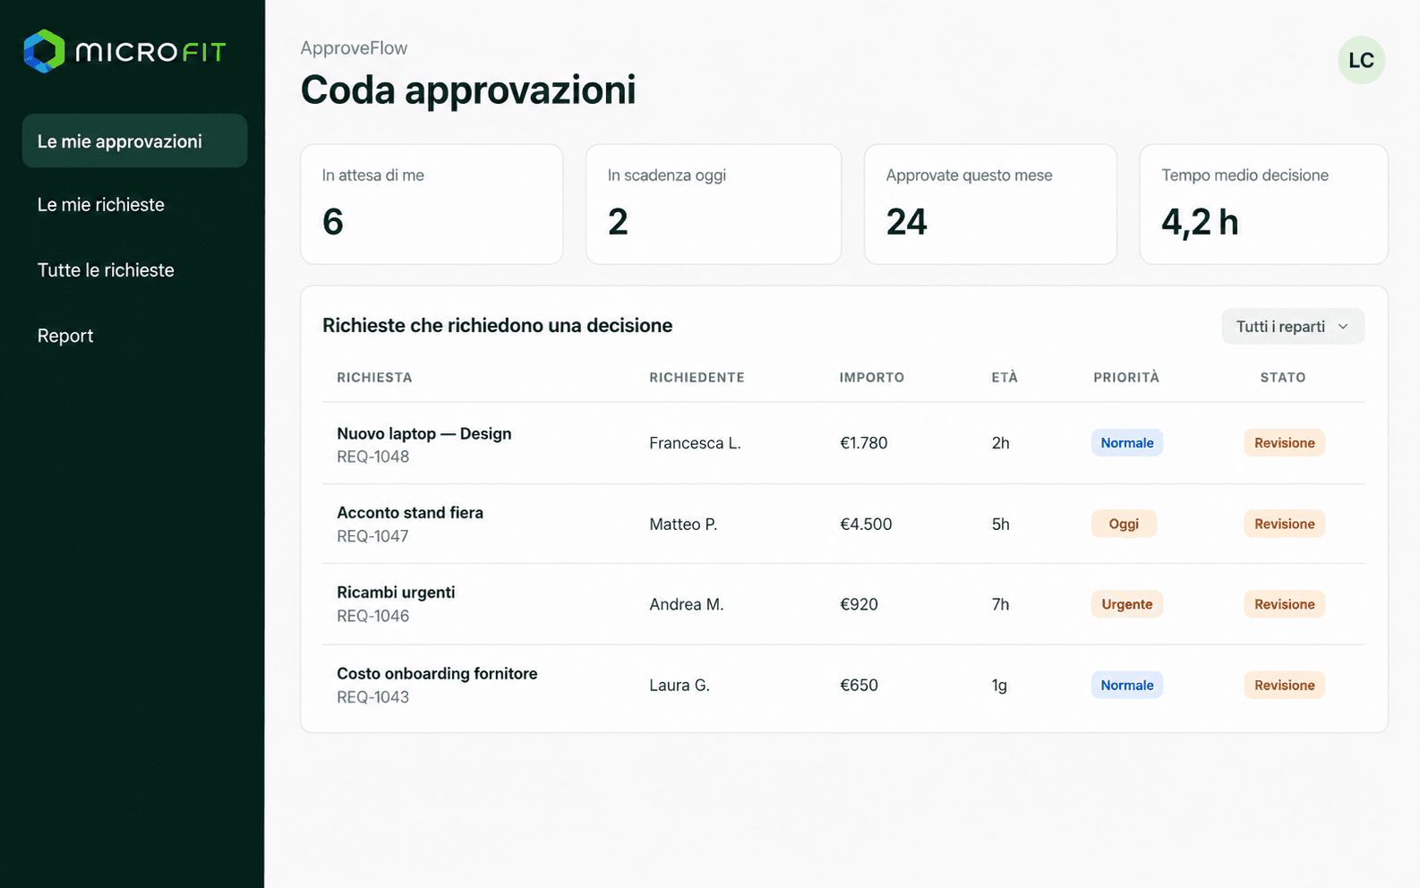Click Revisione status for Ricambi urgenti
The width and height of the screenshot is (1420, 888).
(1284, 604)
